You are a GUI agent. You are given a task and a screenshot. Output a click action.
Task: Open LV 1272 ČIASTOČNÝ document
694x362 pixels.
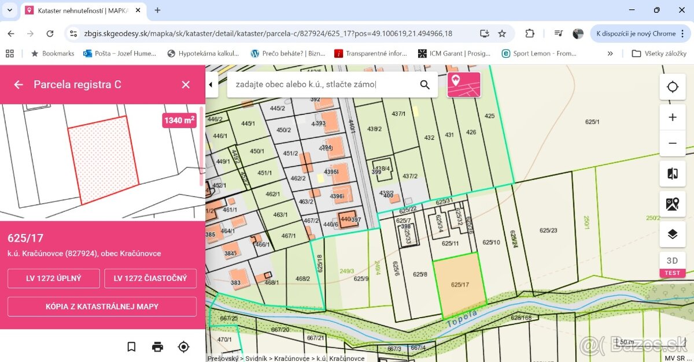[x=150, y=278]
